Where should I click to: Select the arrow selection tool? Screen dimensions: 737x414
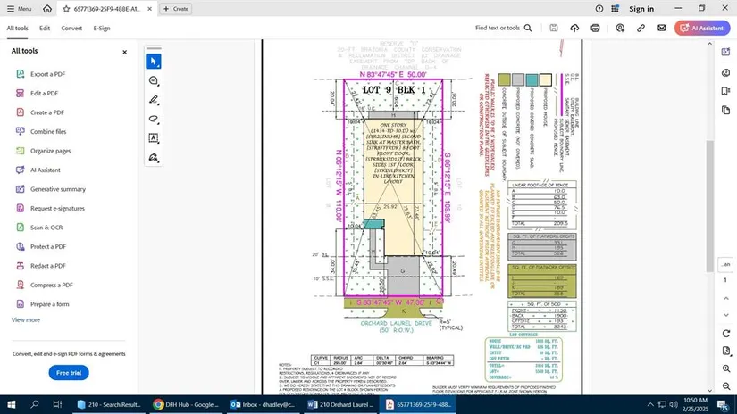(154, 62)
